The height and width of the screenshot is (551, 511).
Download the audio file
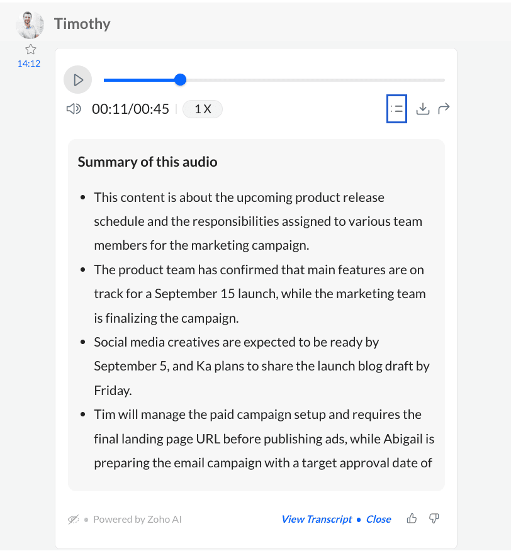tap(423, 109)
